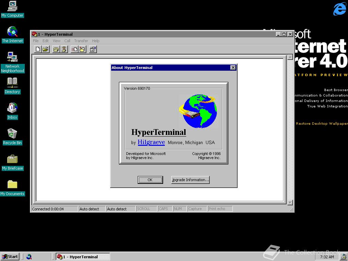Viewport: 348px width, 261px height.
Task: Open the Help menu
Action: [95, 41]
